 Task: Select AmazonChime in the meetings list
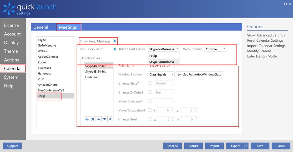[56, 85]
